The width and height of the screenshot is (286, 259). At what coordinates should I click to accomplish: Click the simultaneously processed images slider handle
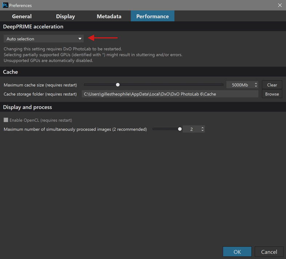(180, 129)
